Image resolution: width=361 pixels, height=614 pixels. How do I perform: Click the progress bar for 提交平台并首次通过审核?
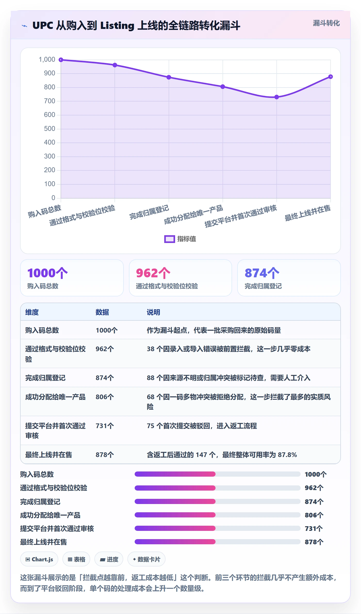(217, 528)
